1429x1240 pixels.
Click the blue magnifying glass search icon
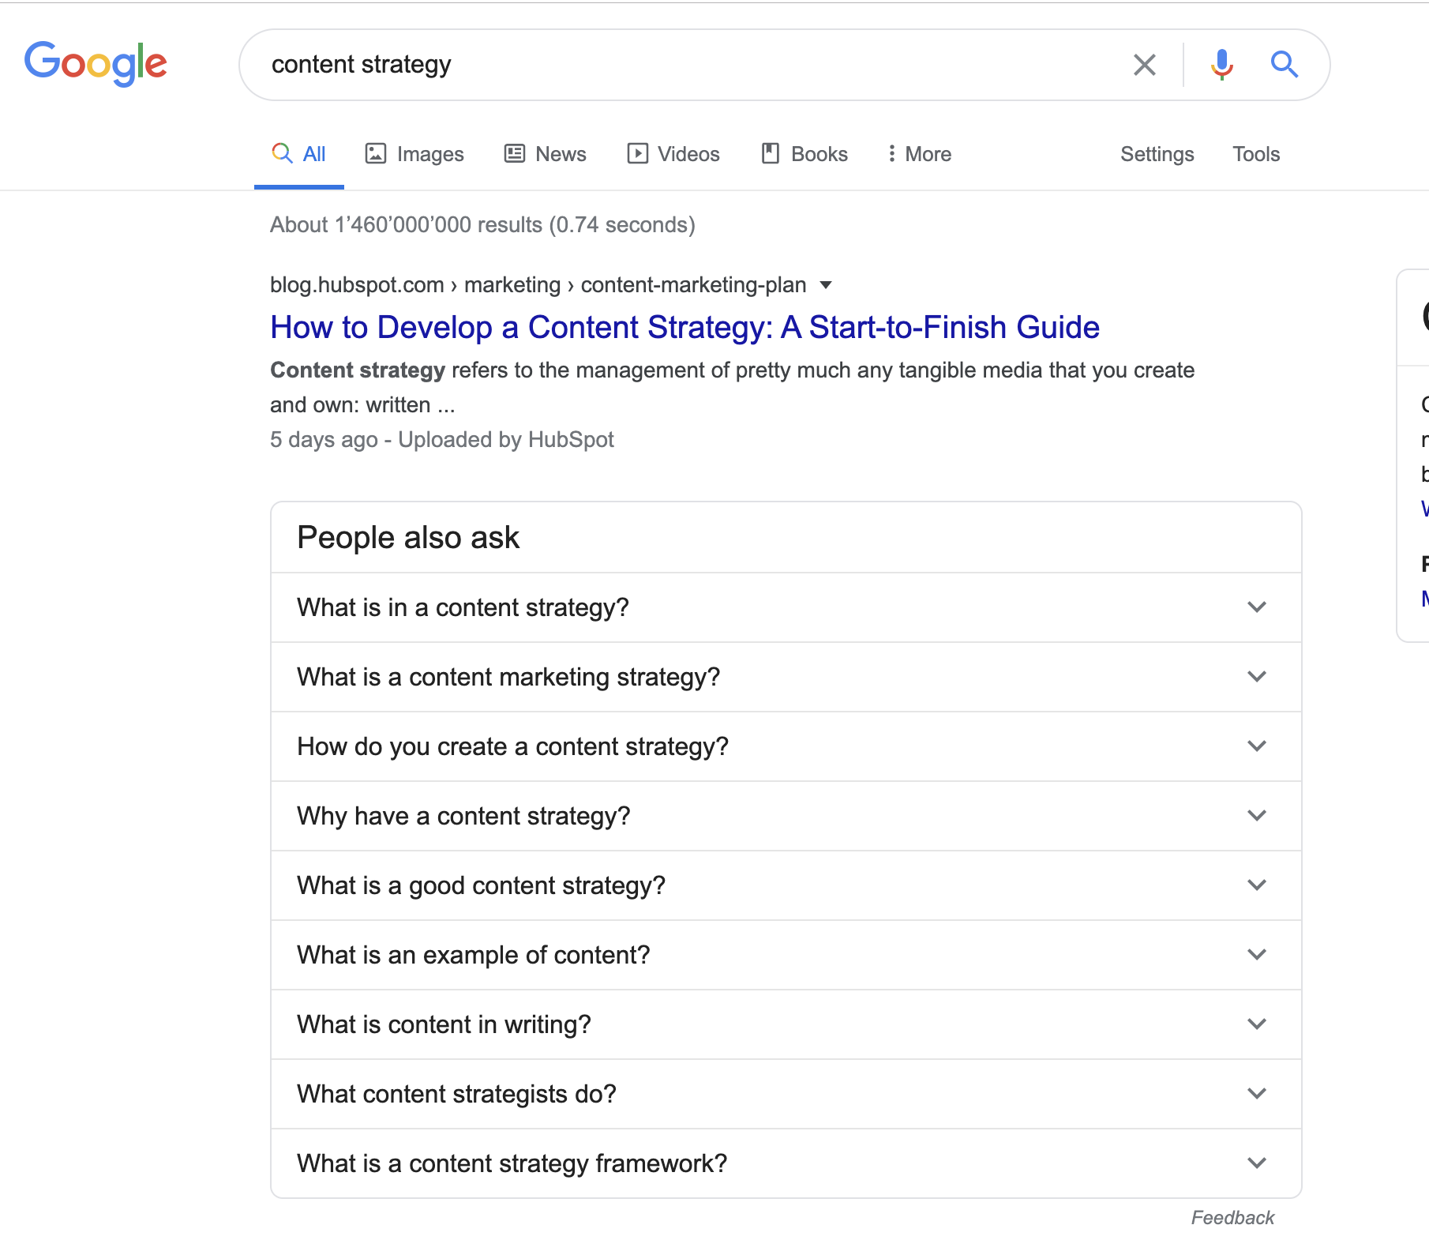(1285, 64)
